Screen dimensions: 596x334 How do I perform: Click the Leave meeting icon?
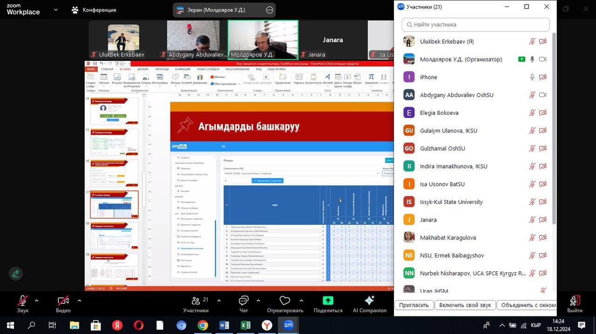pos(575,301)
